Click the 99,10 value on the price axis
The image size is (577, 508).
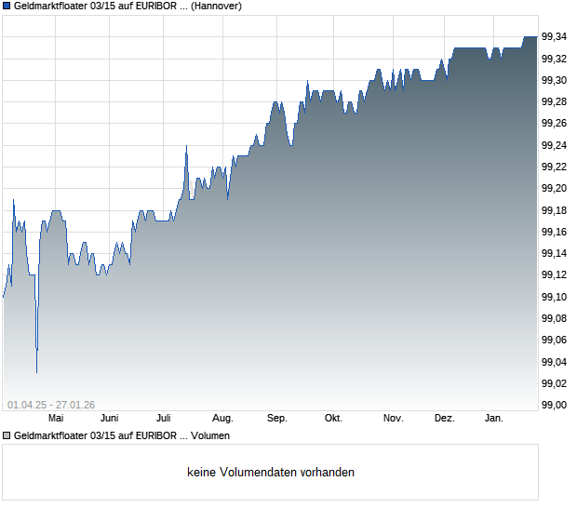tap(554, 297)
